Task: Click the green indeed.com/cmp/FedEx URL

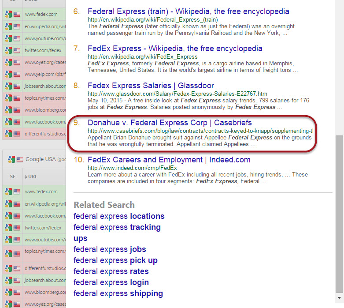Action: click(132, 168)
